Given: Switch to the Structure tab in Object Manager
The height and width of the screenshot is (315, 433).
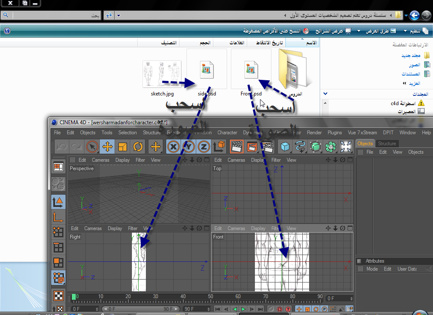Looking at the screenshot, I should (x=387, y=144).
